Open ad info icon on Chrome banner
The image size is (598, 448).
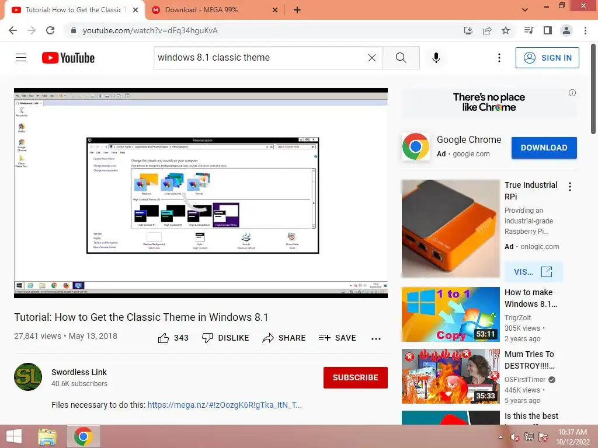(572, 93)
